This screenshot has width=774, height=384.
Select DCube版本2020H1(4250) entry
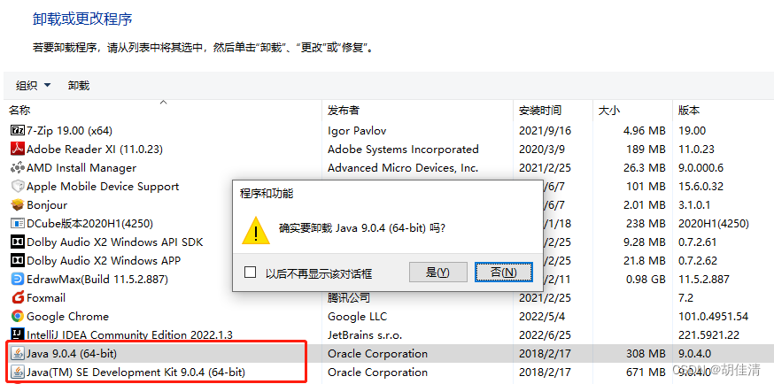point(89,223)
